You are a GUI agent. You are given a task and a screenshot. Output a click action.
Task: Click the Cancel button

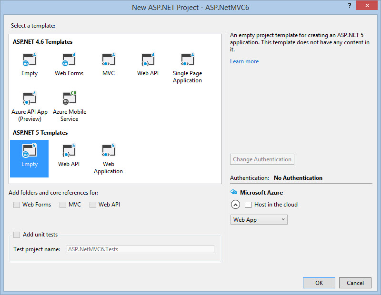pyautogui.click(x=355, y=283)
